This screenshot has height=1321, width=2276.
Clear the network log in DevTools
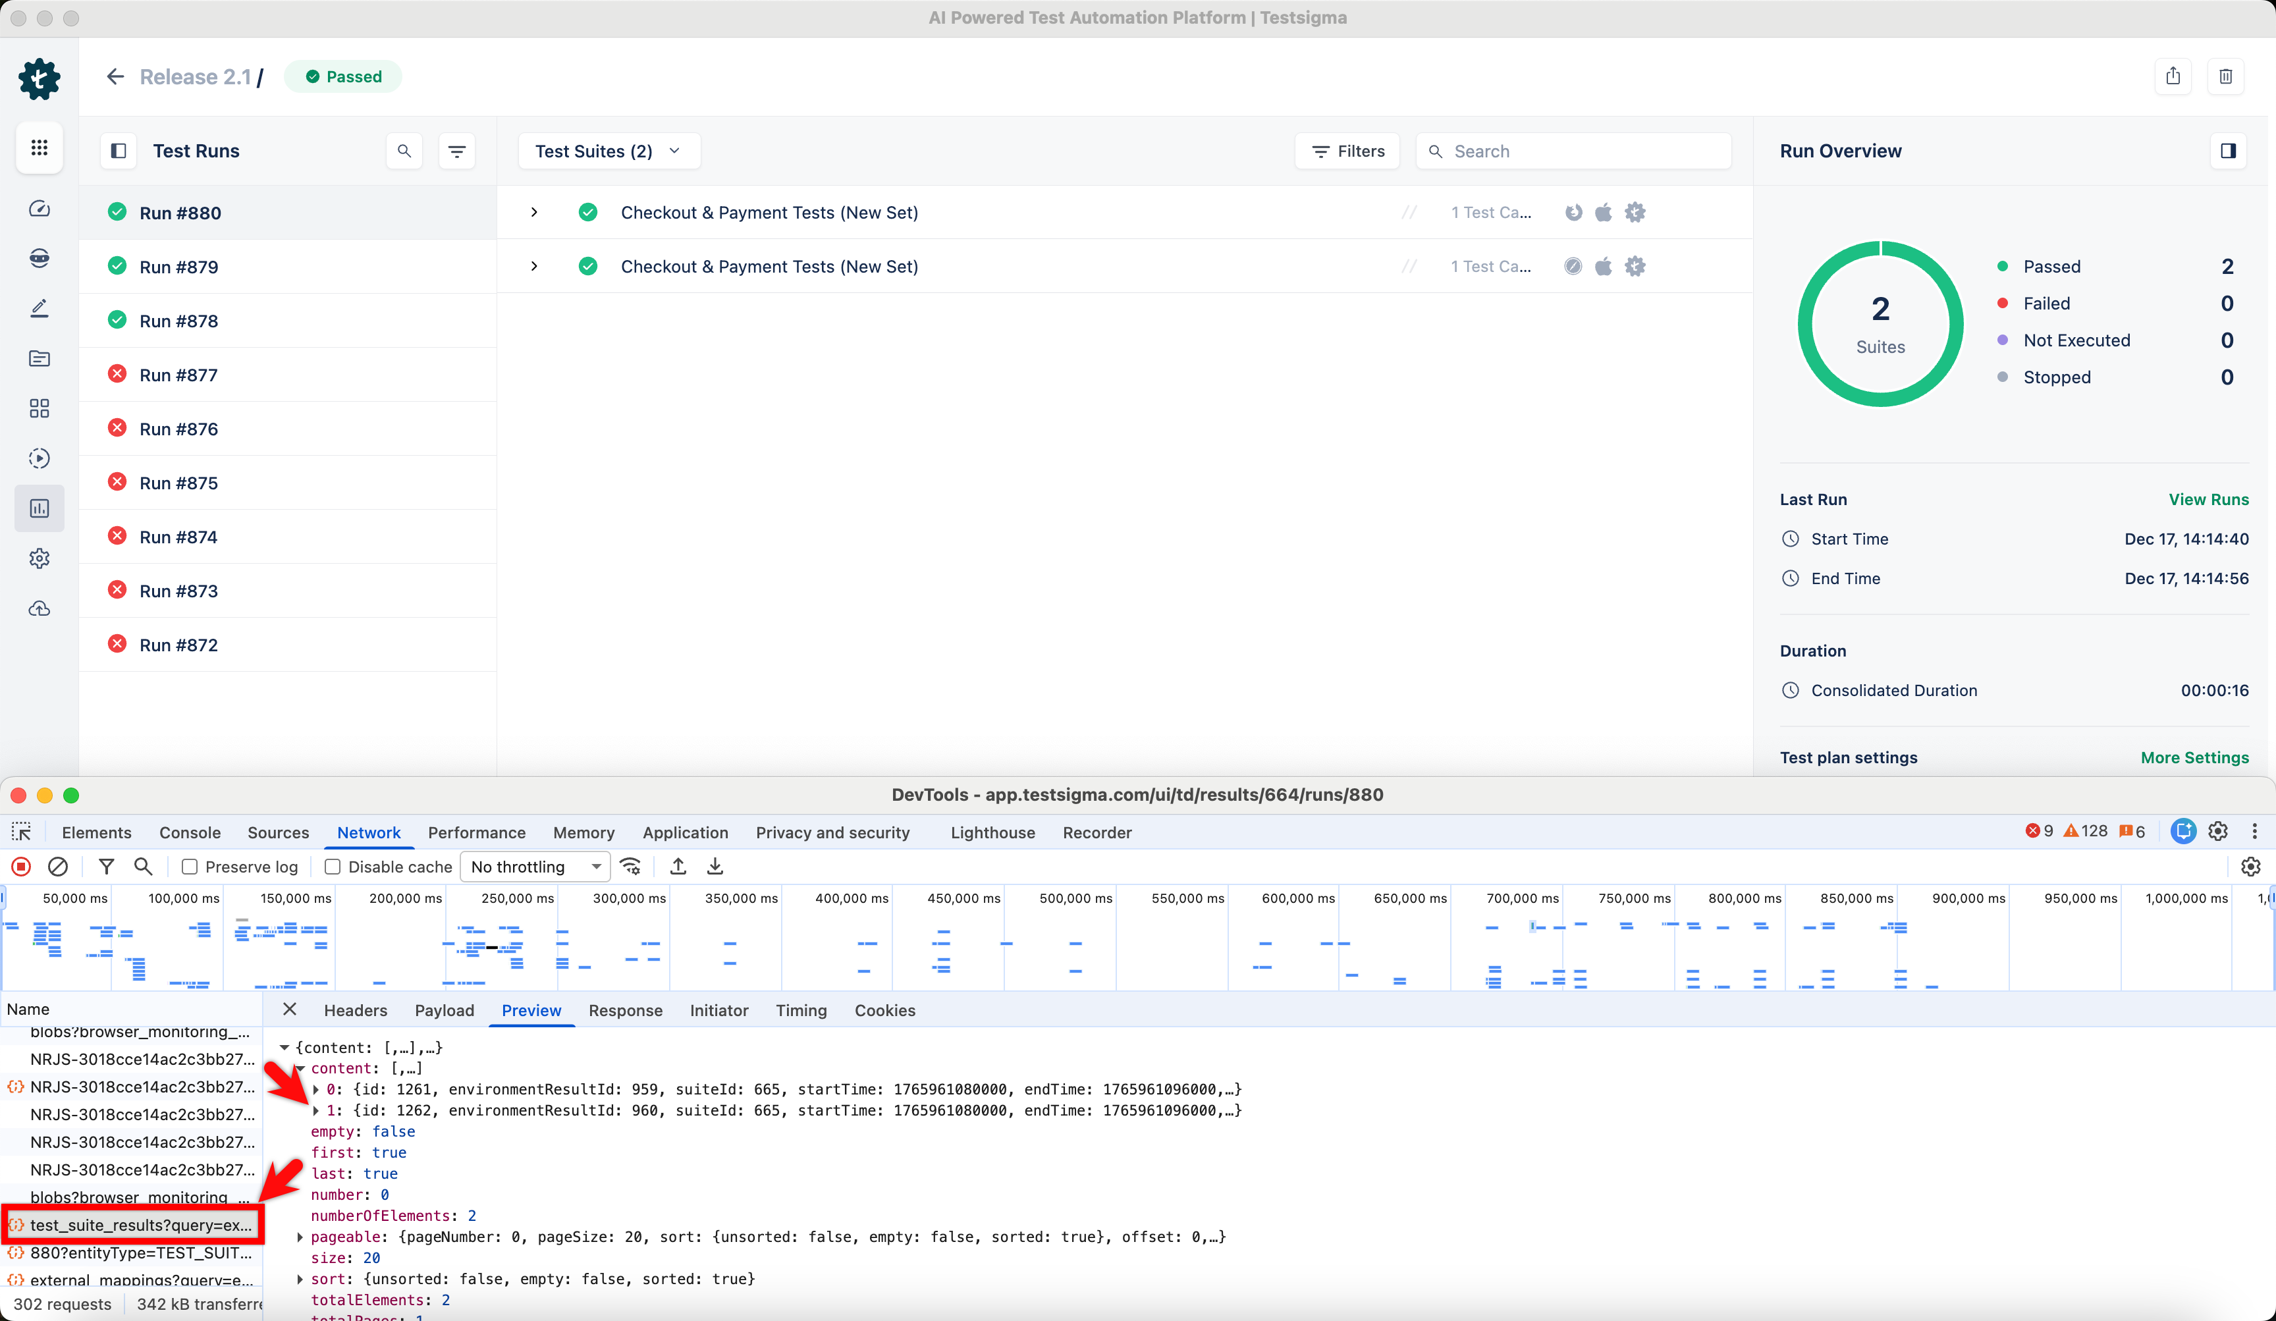[58, 867]
